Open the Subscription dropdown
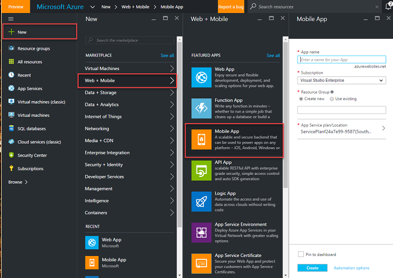 [342, 81]
